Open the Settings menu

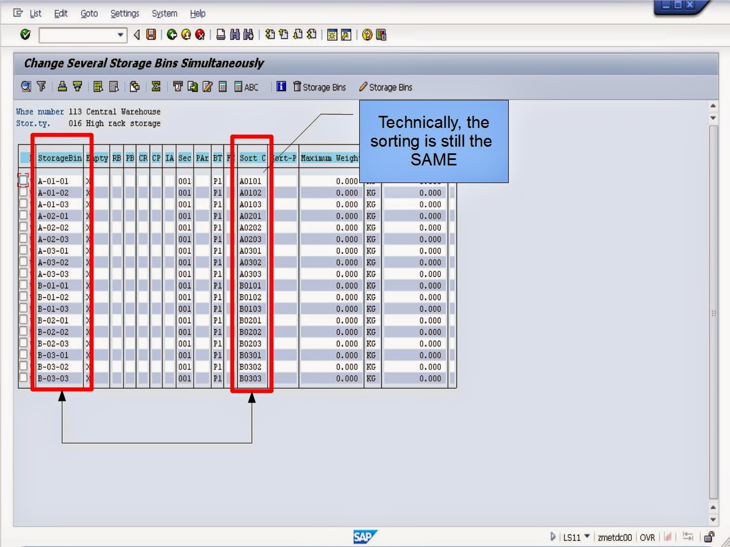(x=125, y=13)
